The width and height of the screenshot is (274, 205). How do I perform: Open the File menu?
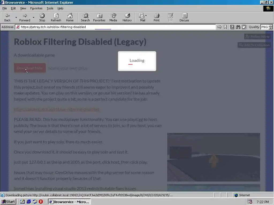point(5,8)
